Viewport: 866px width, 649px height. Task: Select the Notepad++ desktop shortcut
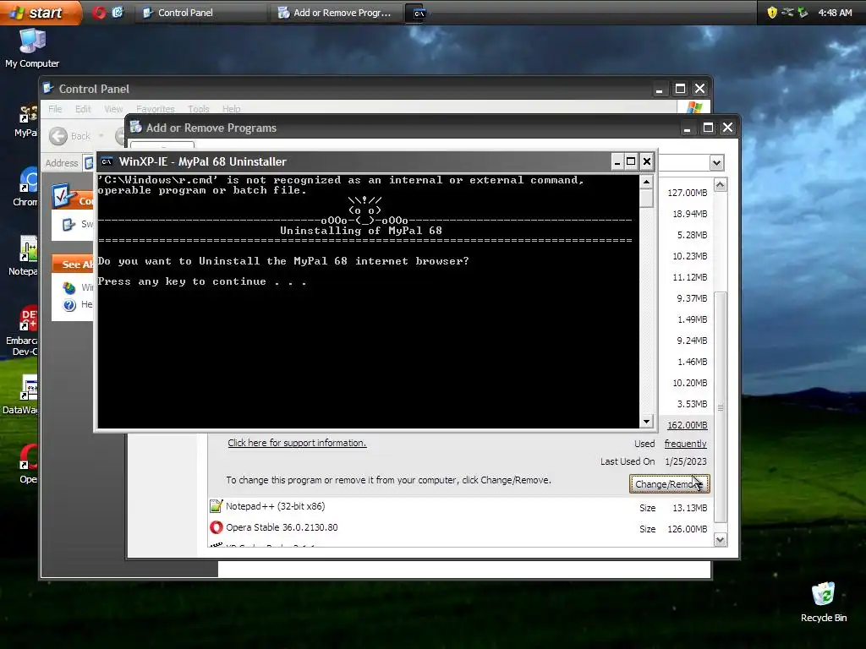tap(24, 256)
